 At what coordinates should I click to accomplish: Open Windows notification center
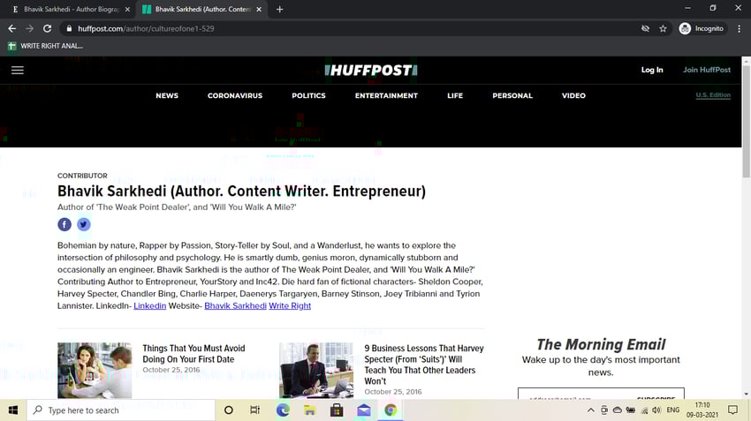pos(732,410)
